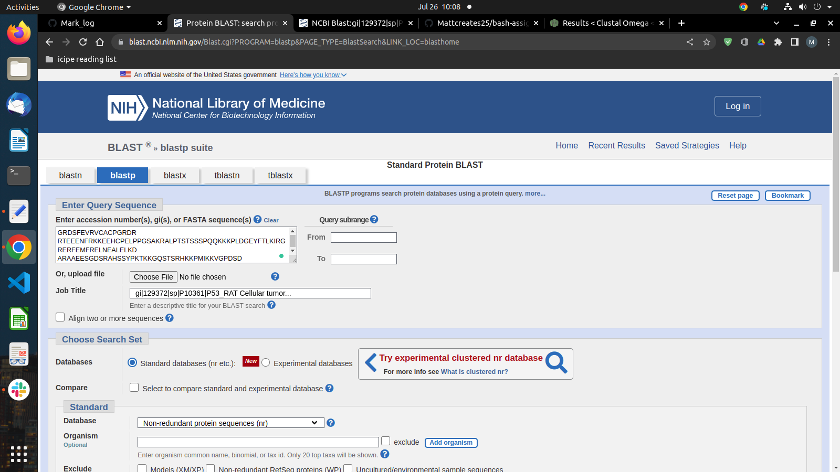This screenshot has height=472, width=840.
Task: Click Choose File button
Action: [153, 277]
